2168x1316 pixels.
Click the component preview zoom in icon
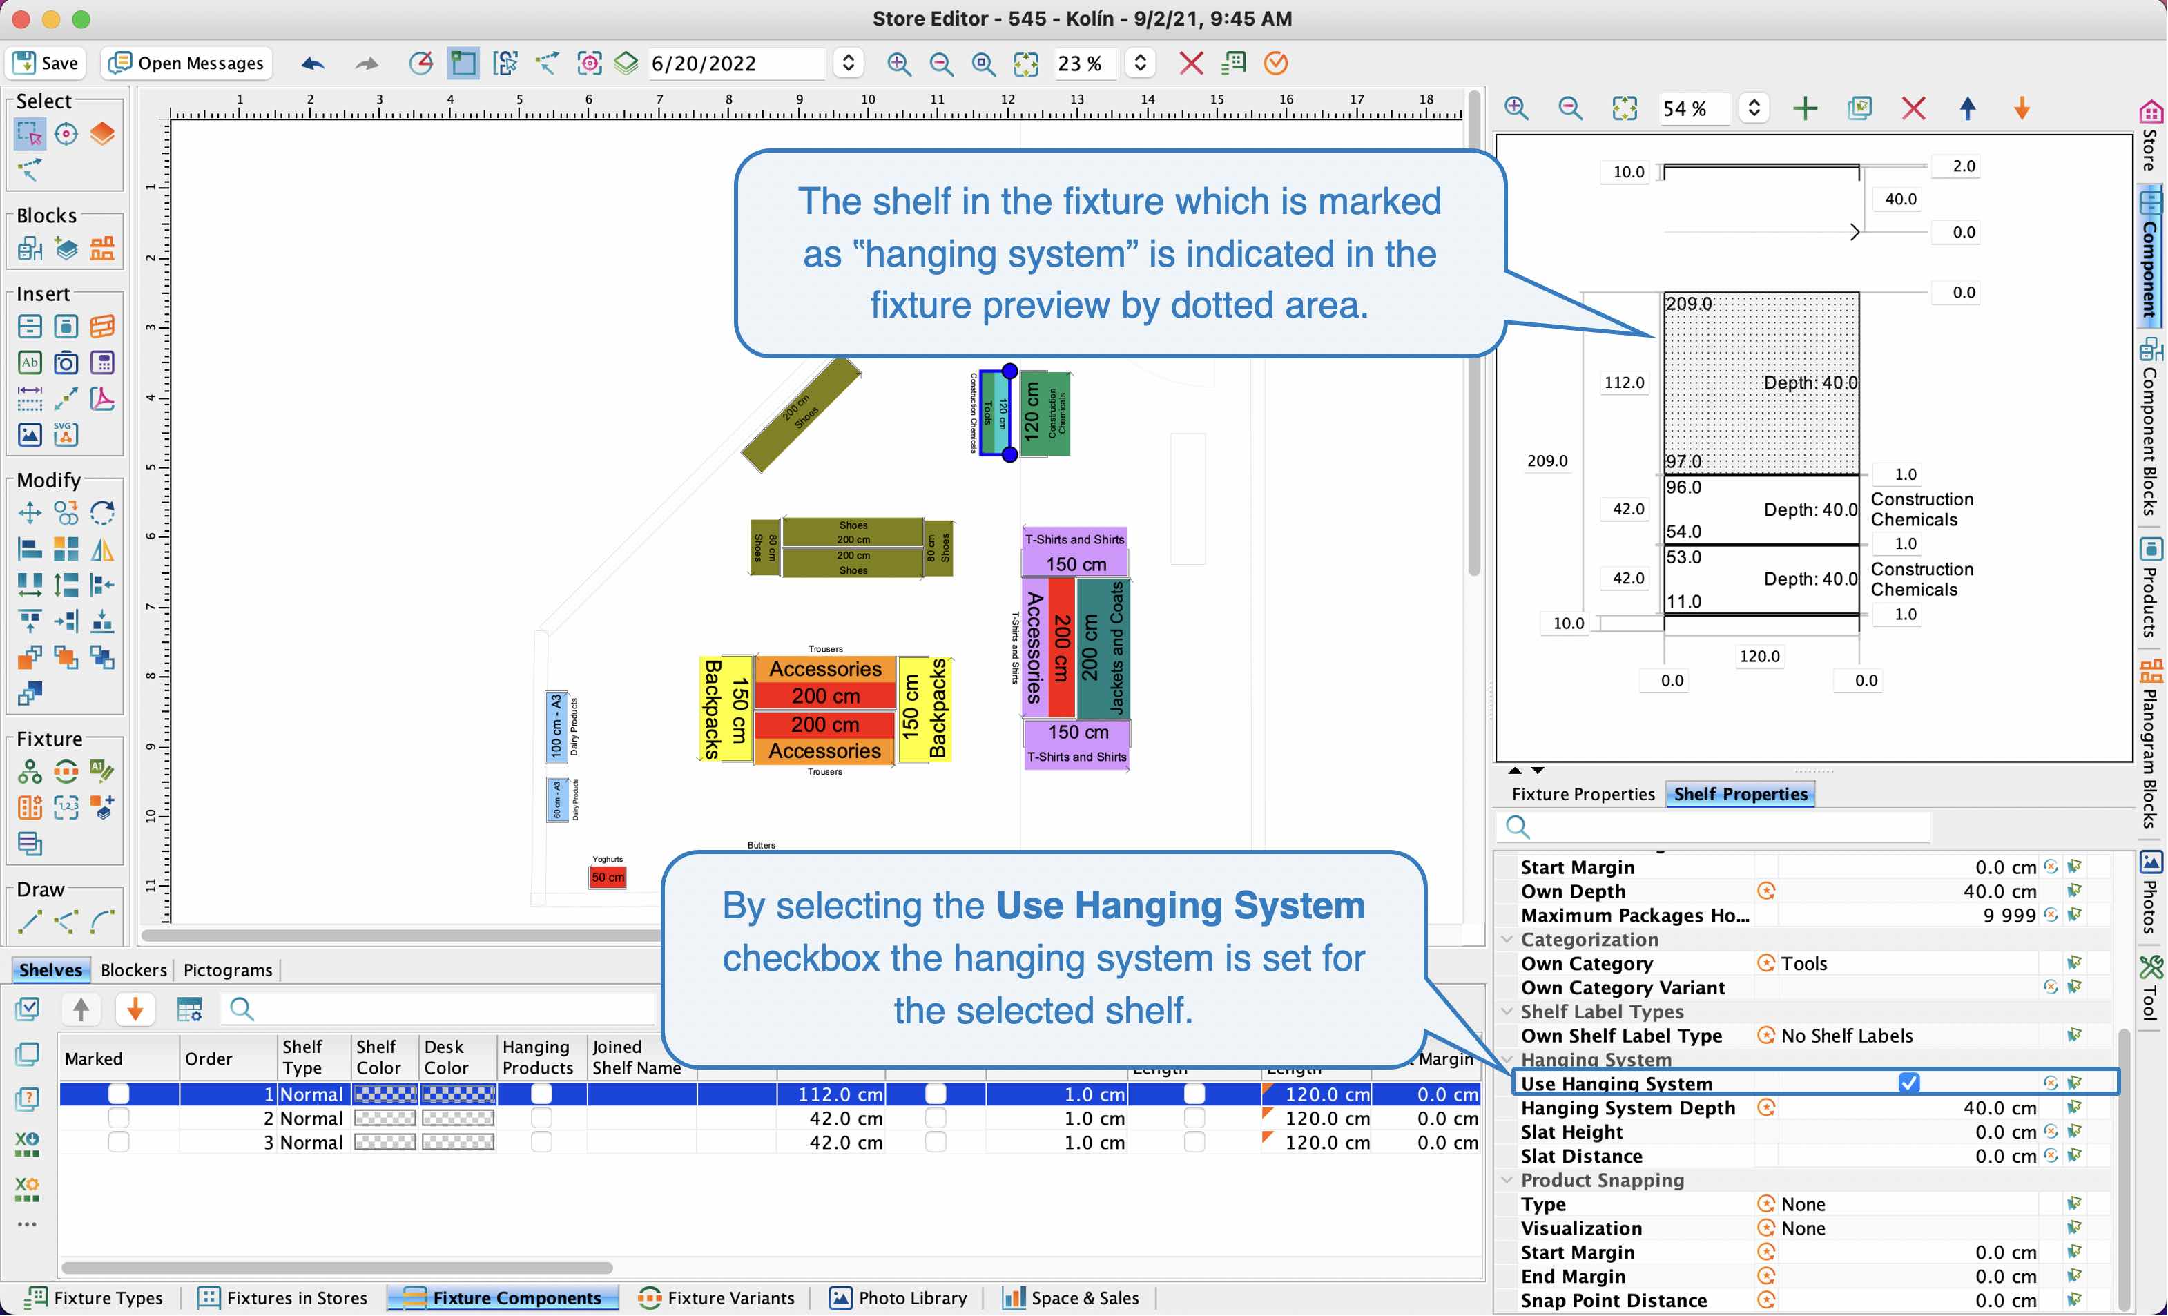click(x=1516, y=108)
